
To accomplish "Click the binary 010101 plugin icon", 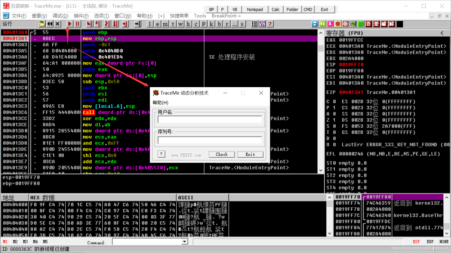I will click(353, 24).
